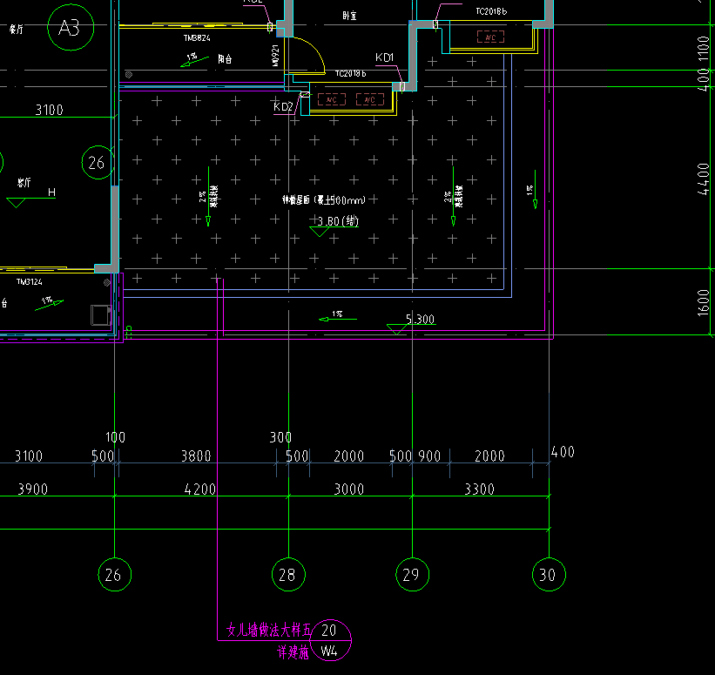Pick the floor drain symbol beside 阳台
Screen dimensions: 715x675
point(129,75)
